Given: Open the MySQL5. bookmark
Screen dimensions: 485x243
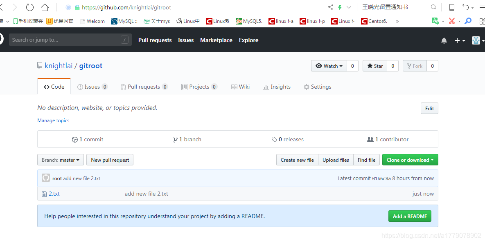Looking at the screenshot, I should pos(249,21).
